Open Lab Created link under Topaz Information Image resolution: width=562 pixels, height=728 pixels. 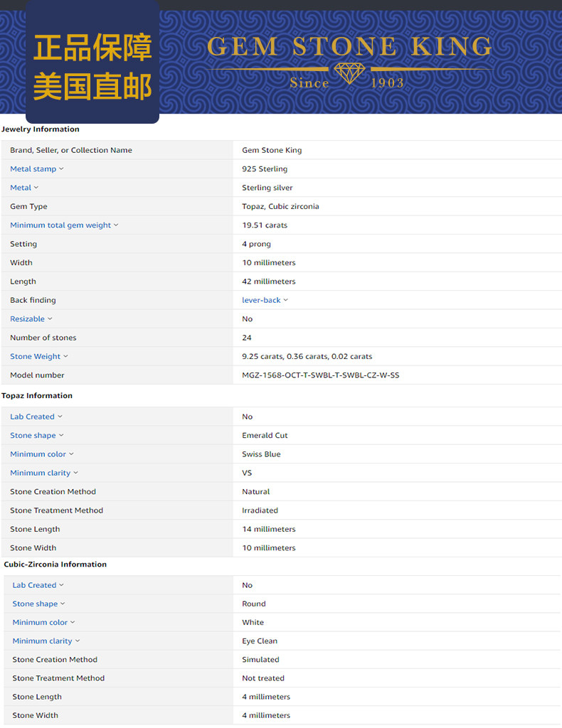[32, 417]
